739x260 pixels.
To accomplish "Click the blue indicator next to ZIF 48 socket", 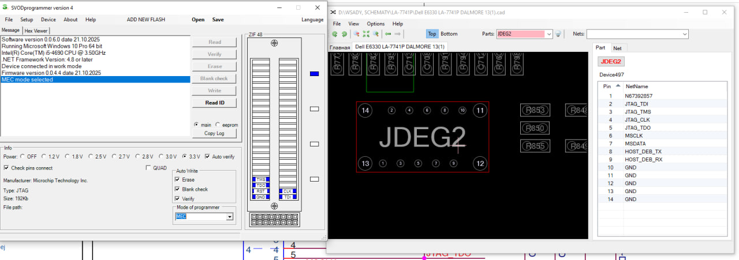I will pos(314,73).
